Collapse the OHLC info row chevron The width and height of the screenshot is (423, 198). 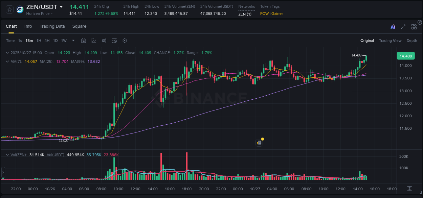pos(7,53)
